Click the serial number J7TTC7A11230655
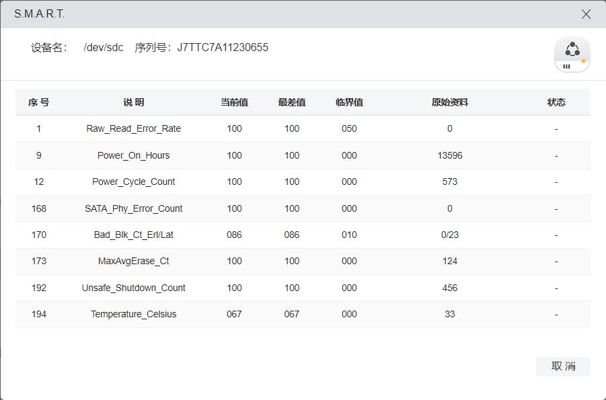606x400 pixels. [223, 48]
